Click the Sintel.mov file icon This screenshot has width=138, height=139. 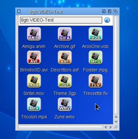click(34, 81)
